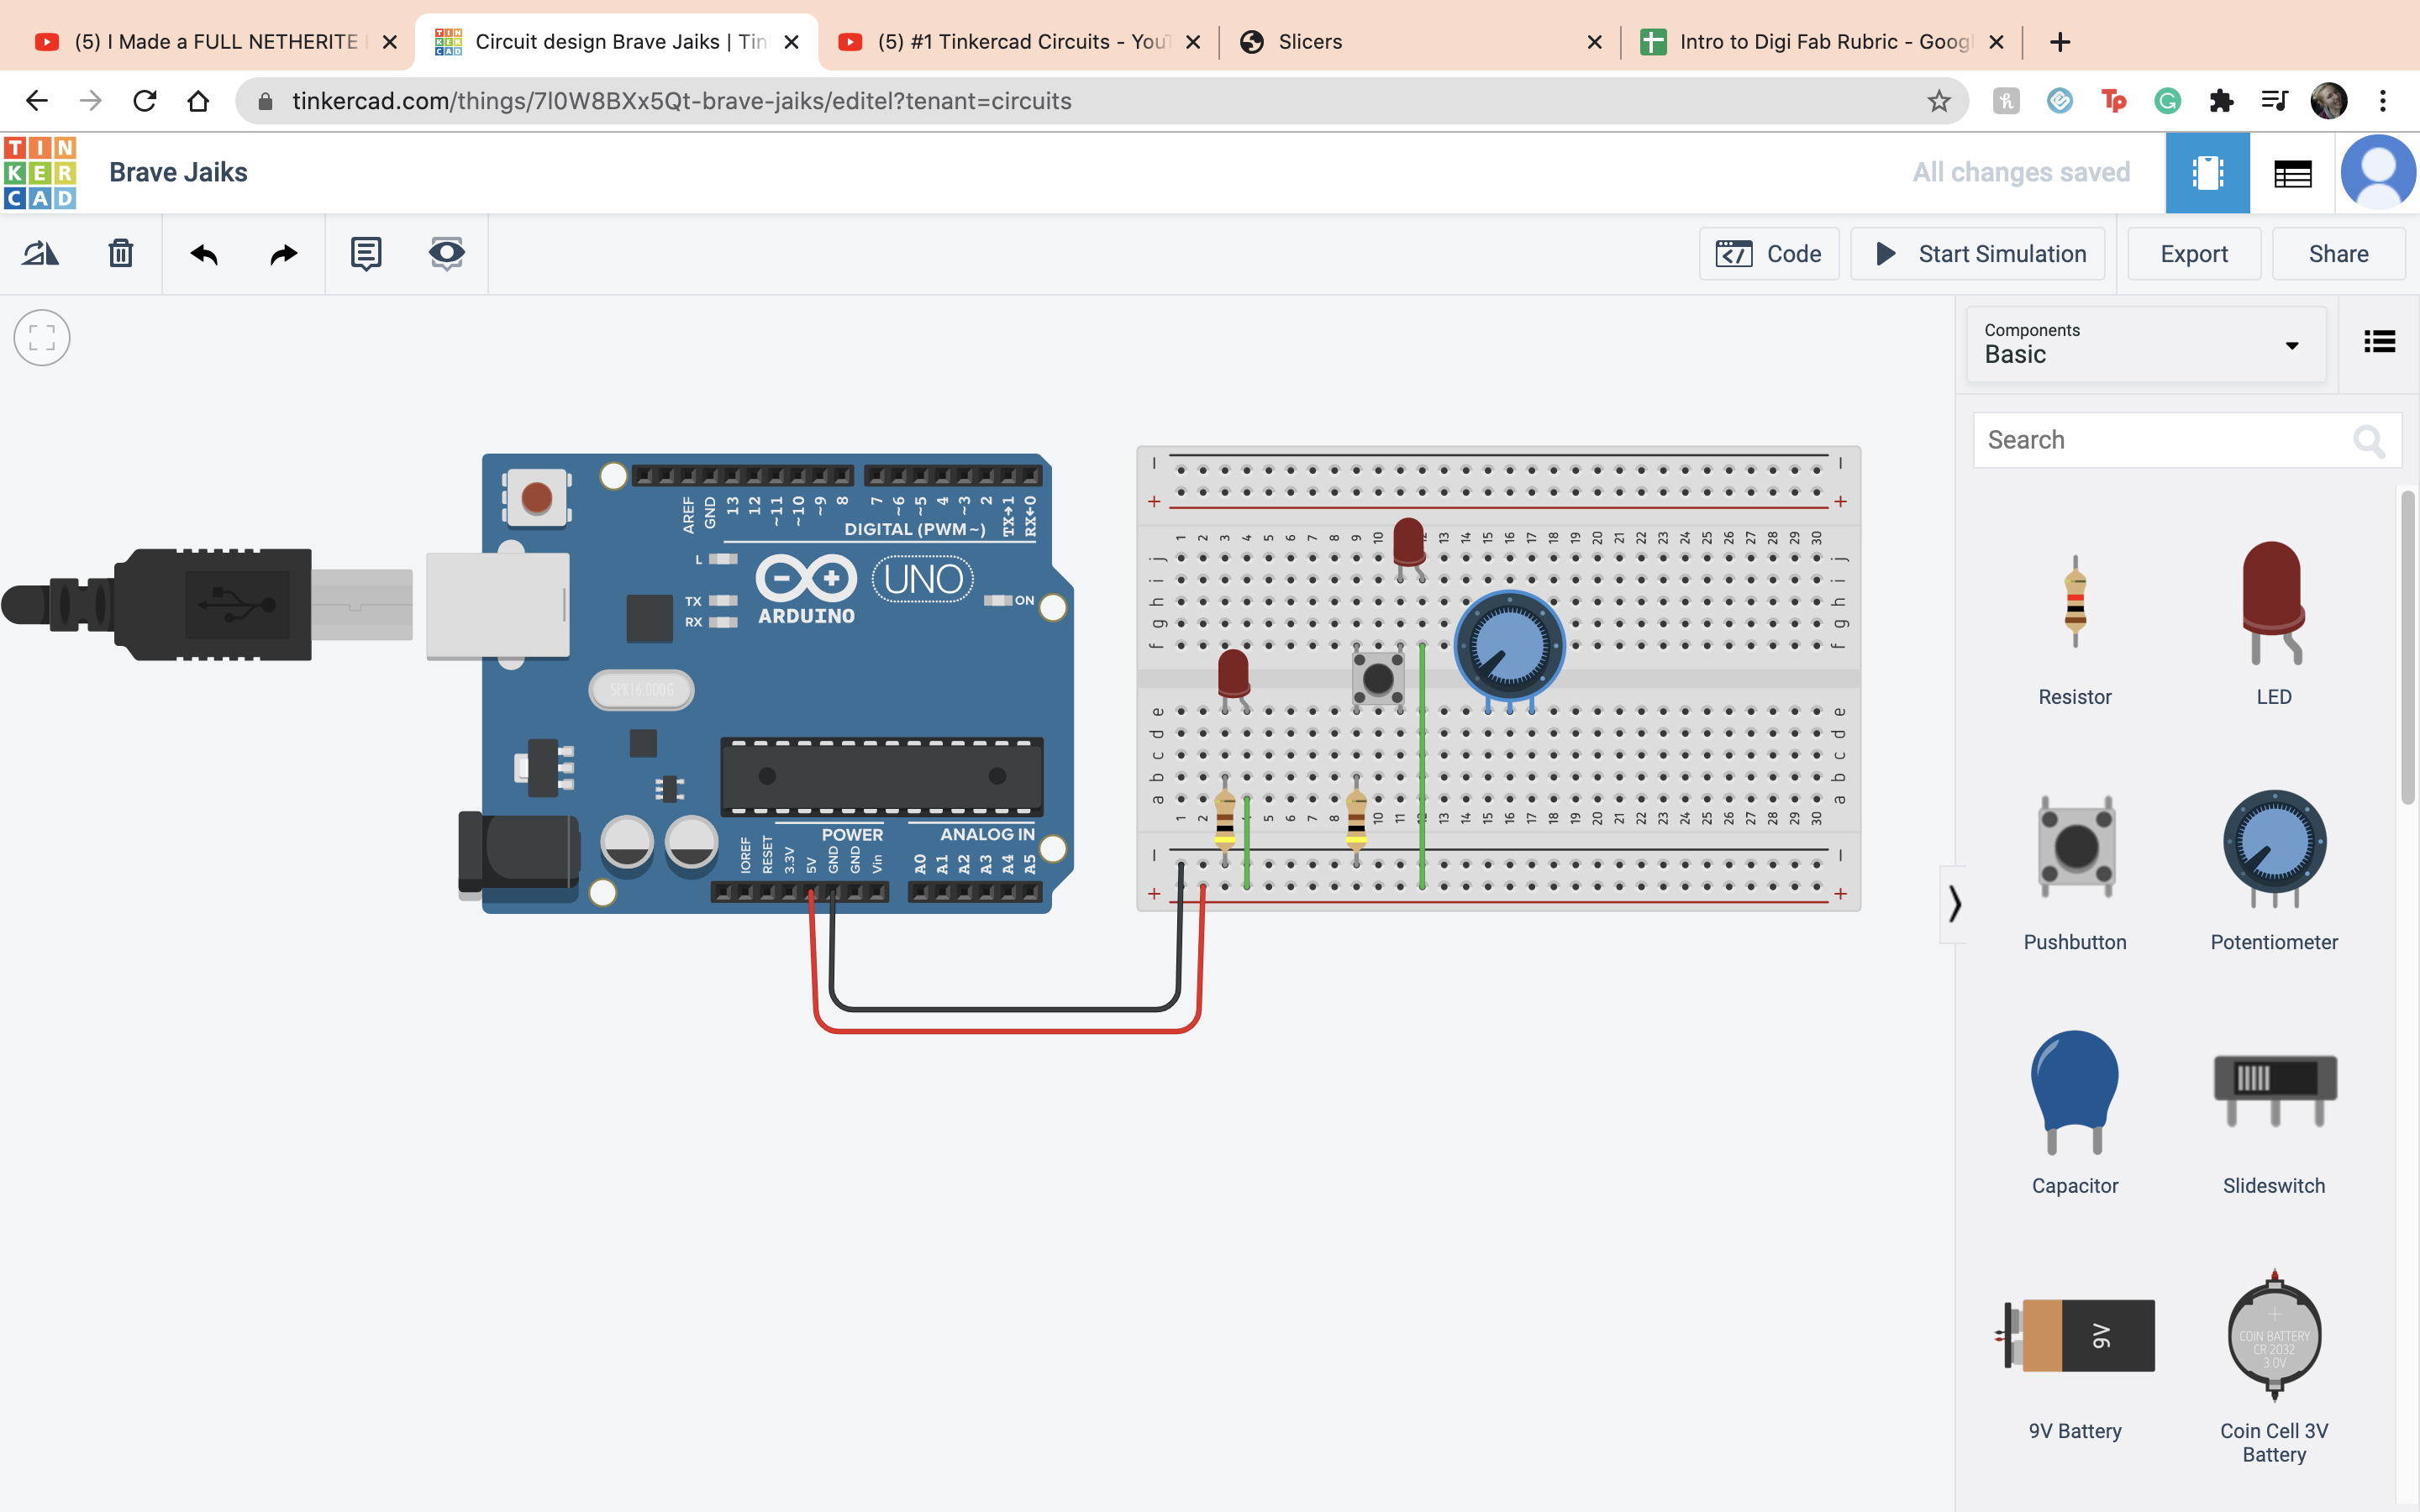Expand Components Basic dropdown
This screenshot has height=1512, width=2420.
point(2146,344)
